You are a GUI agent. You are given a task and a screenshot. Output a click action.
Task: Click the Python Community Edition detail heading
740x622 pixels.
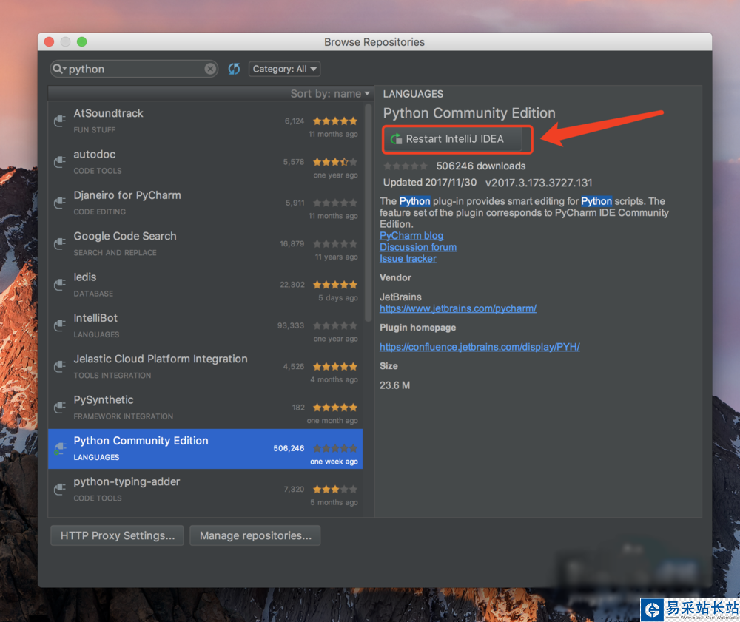[469, 113]
